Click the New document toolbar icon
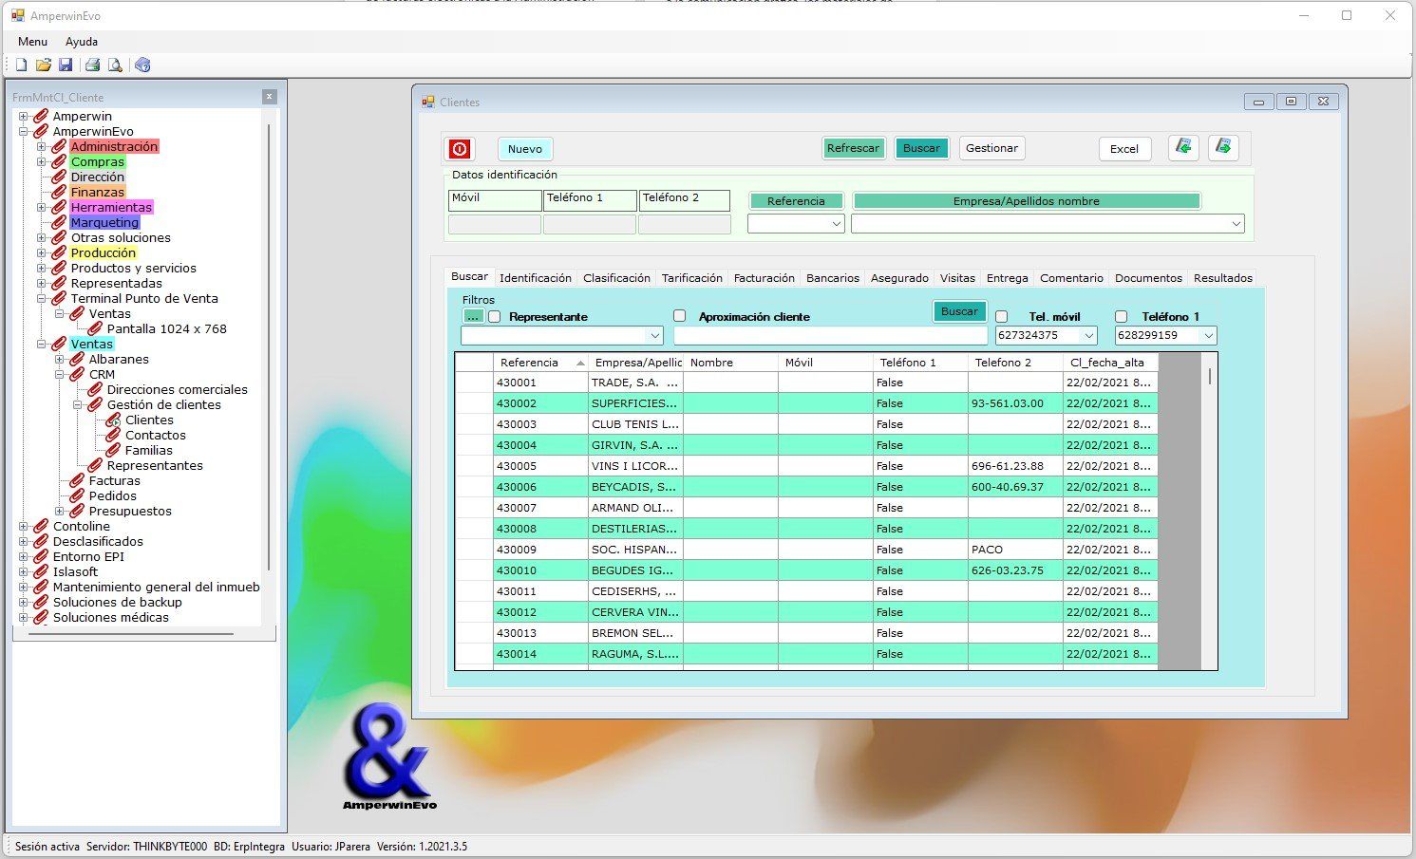Screen dimensions: 1416x859 21,65
